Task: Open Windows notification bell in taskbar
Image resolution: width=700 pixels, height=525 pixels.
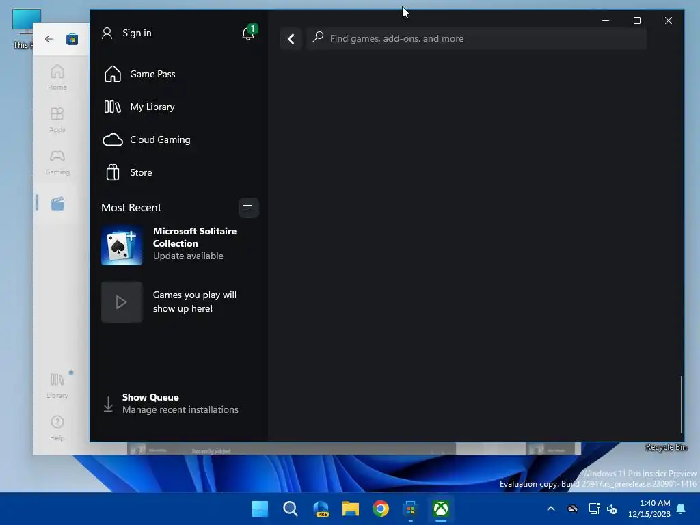Action: [682, 509]
